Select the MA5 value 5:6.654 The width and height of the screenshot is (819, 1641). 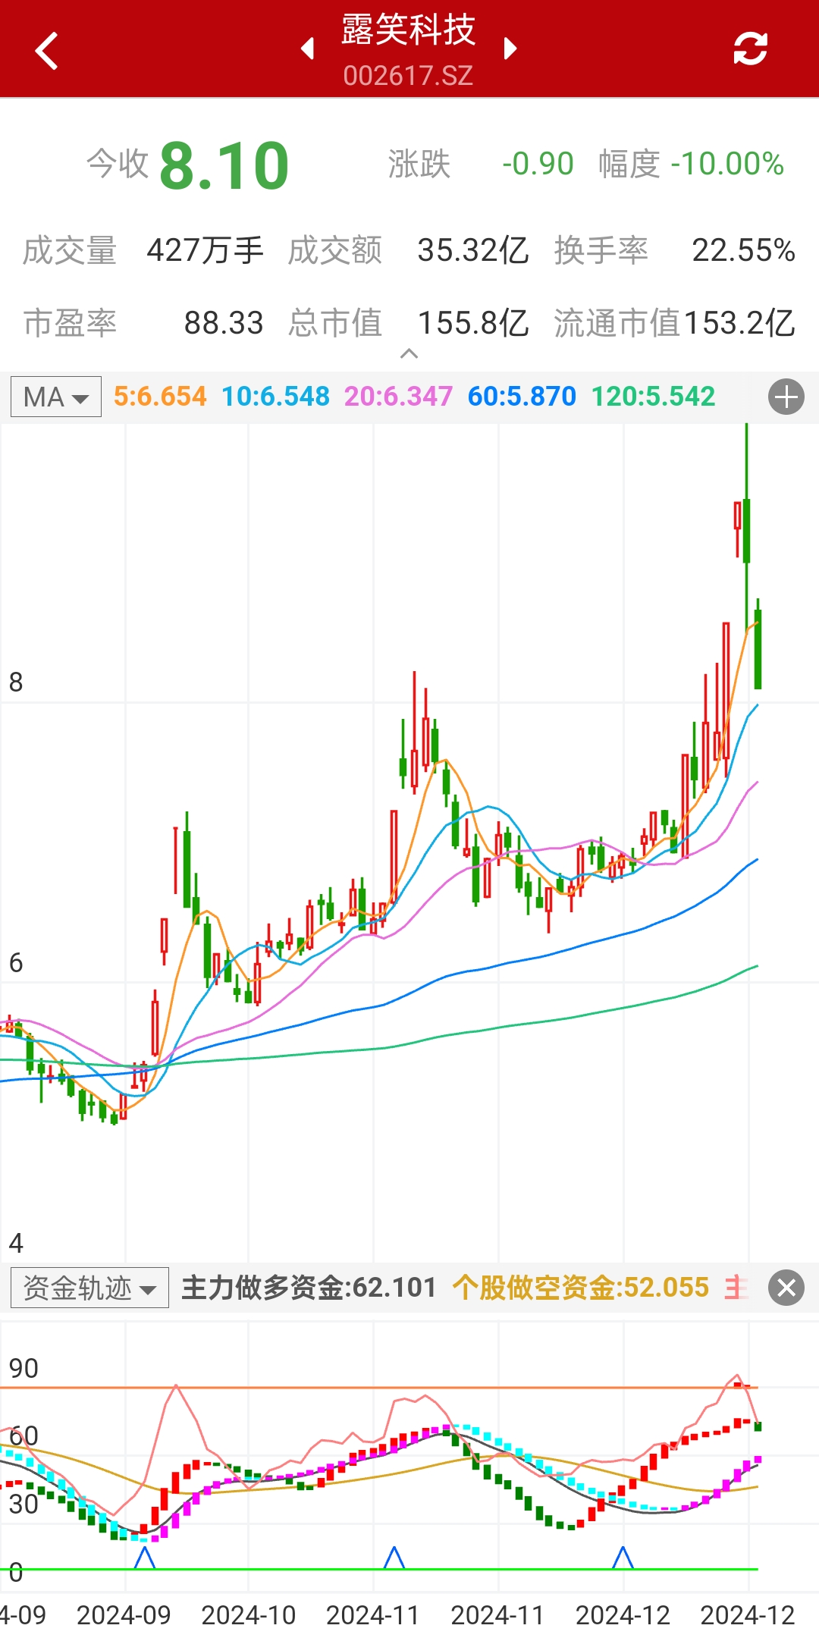point(160,397)
